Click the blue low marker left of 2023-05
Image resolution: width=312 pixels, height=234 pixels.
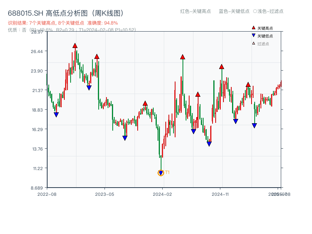[x=89, y=87]
